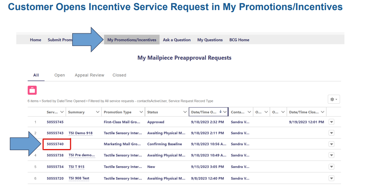365x189 pixels.
Task: Show the Closed requests tab
Action: tap(119, 75)
